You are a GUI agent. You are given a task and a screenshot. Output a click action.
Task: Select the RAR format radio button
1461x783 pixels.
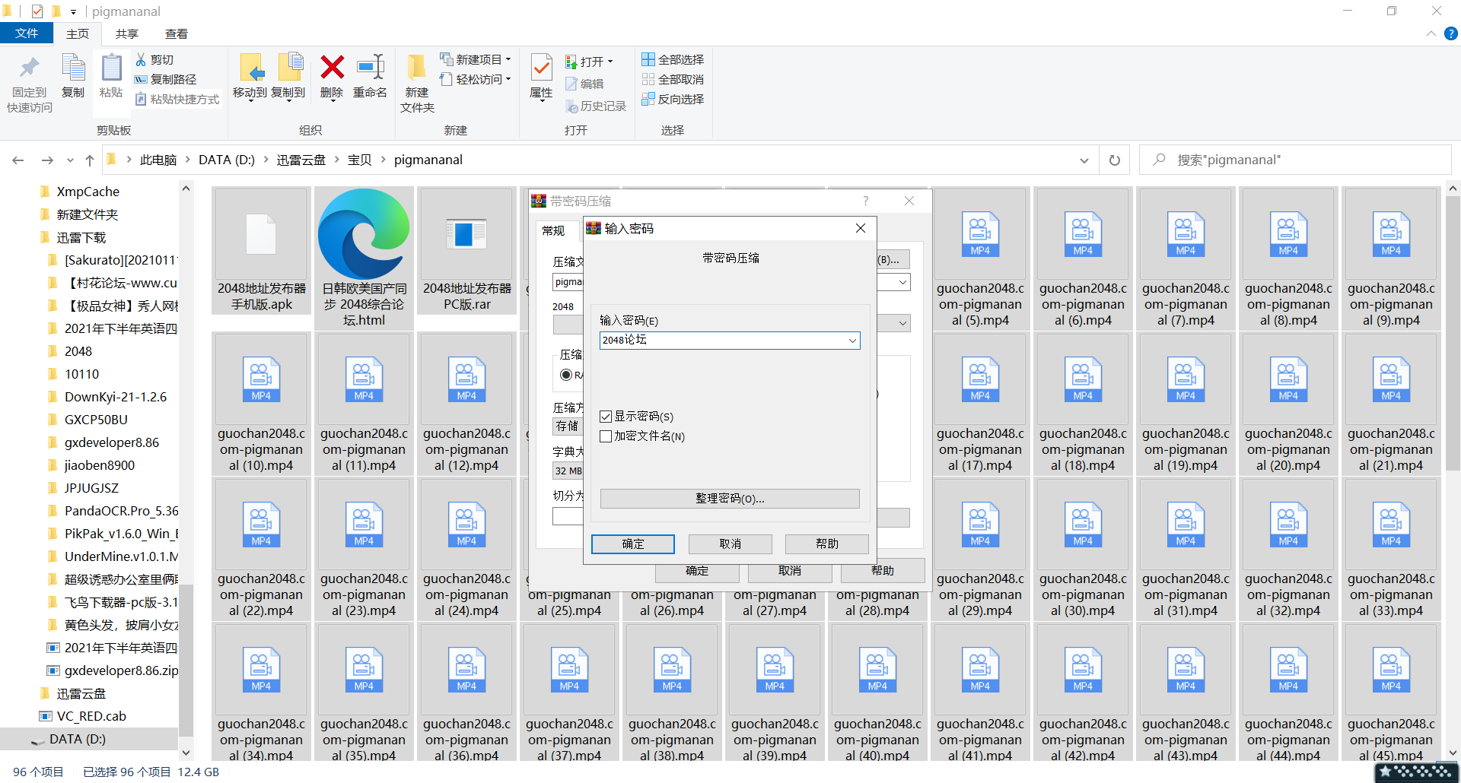coord(566,375)
